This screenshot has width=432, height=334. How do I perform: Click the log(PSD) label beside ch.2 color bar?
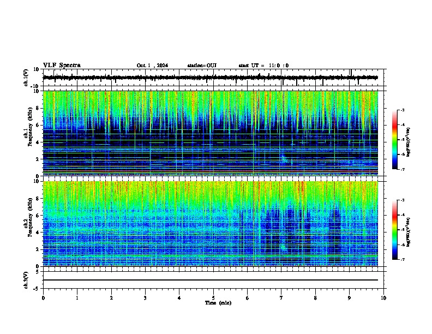pyautogui.click(x=408, y=232)
